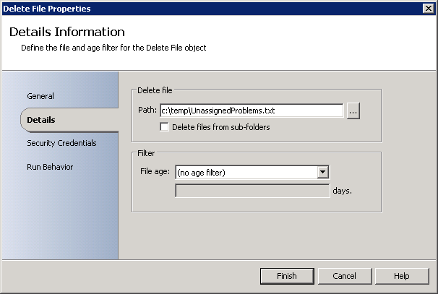Viewport: 438px width, 294px height.
Task: Switch to Security Credentials tab
Action: 61,143
